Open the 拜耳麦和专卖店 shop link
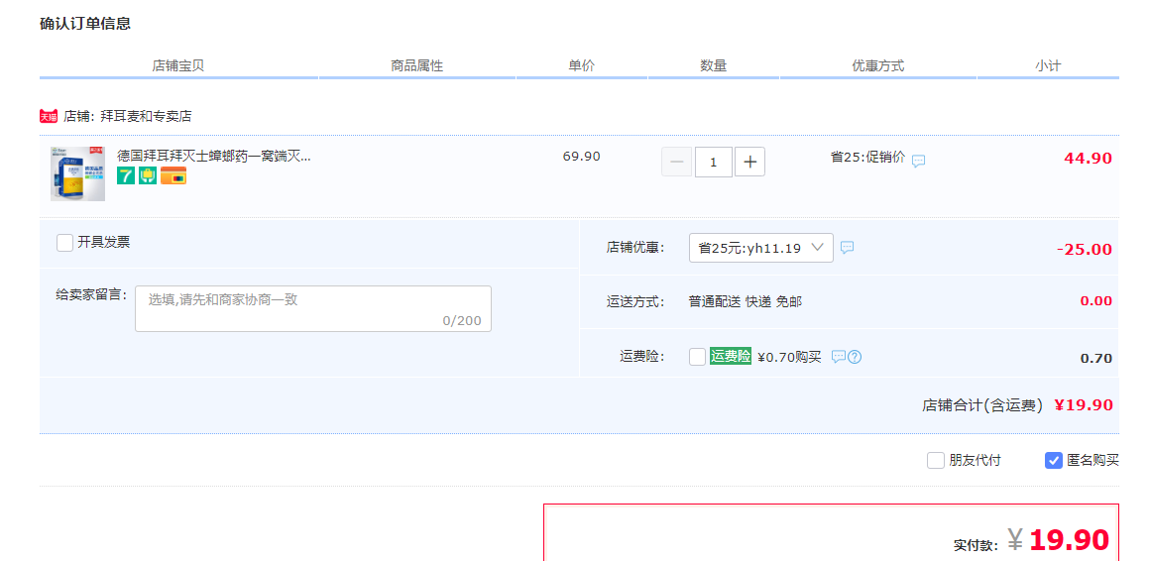 [x=146, y=116]
